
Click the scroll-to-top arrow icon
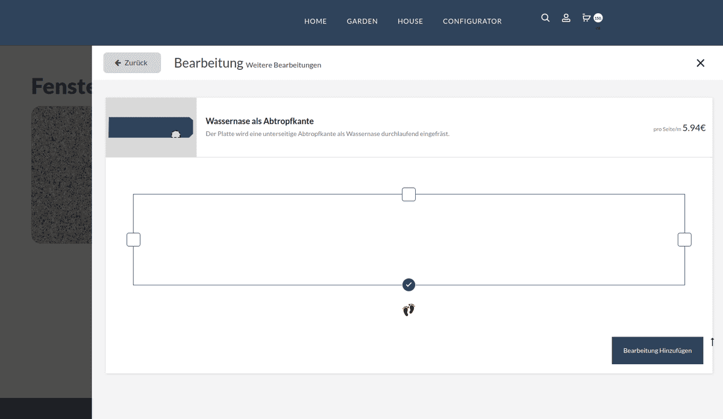coord(712,342)
